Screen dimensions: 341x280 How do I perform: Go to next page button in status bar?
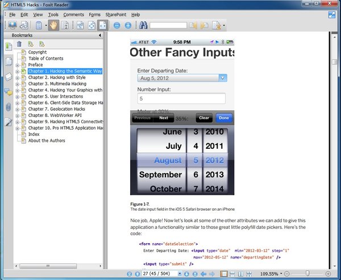186,274
